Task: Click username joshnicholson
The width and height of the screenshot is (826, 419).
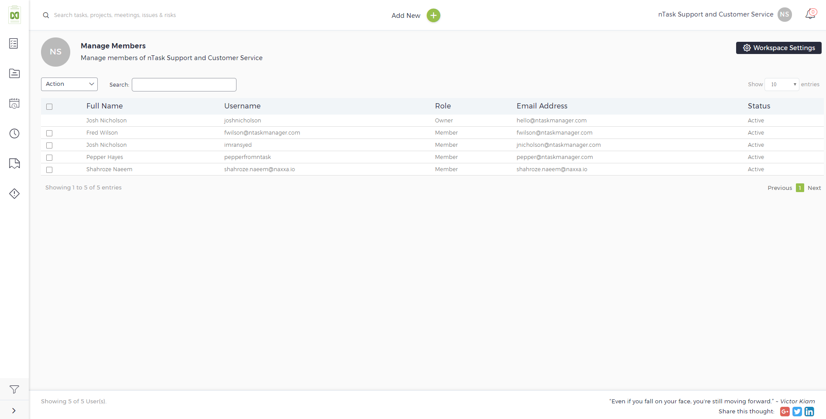Action: [243, 121]
